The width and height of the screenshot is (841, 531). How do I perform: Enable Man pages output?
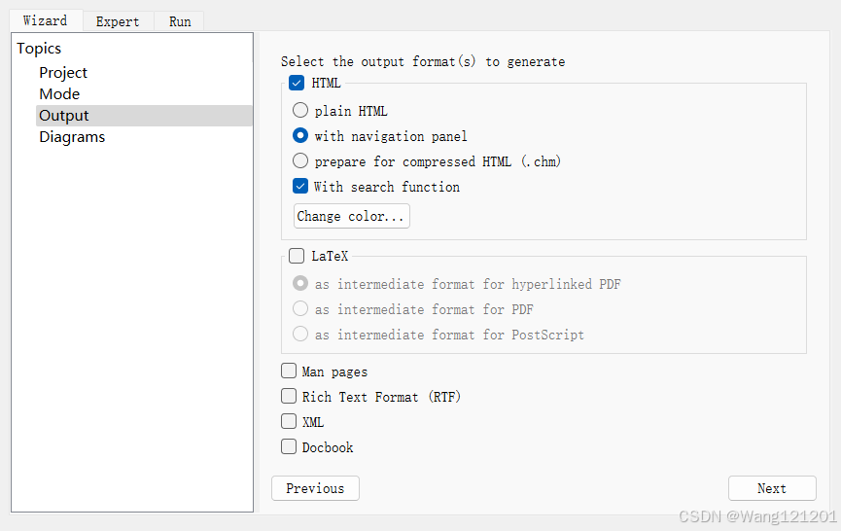[x=289, y=372]
